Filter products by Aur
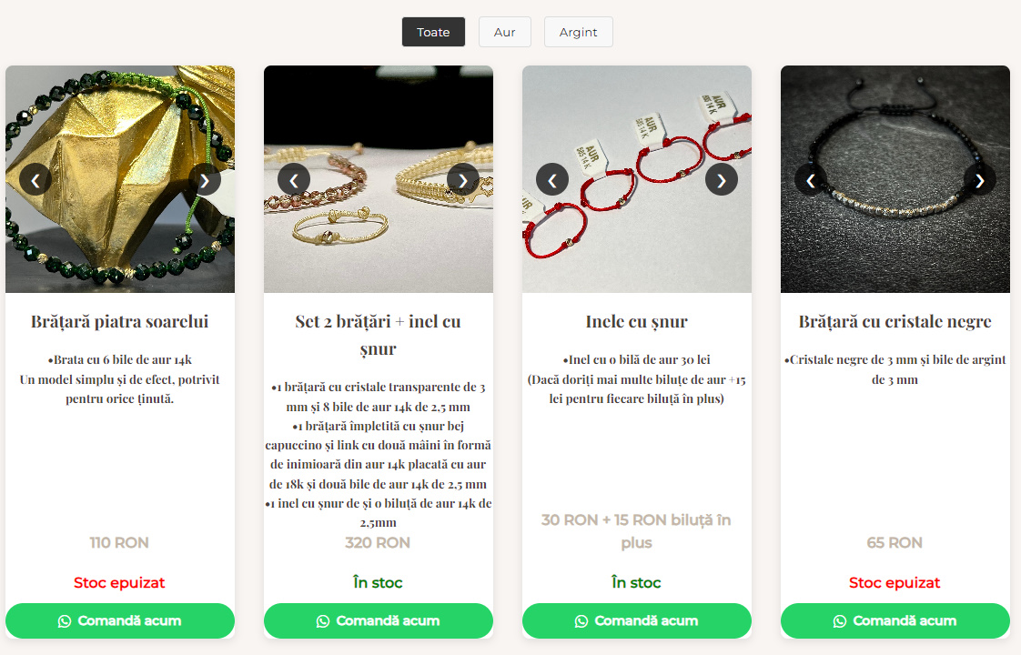The image size is (1021, 655). pos(505,32)
